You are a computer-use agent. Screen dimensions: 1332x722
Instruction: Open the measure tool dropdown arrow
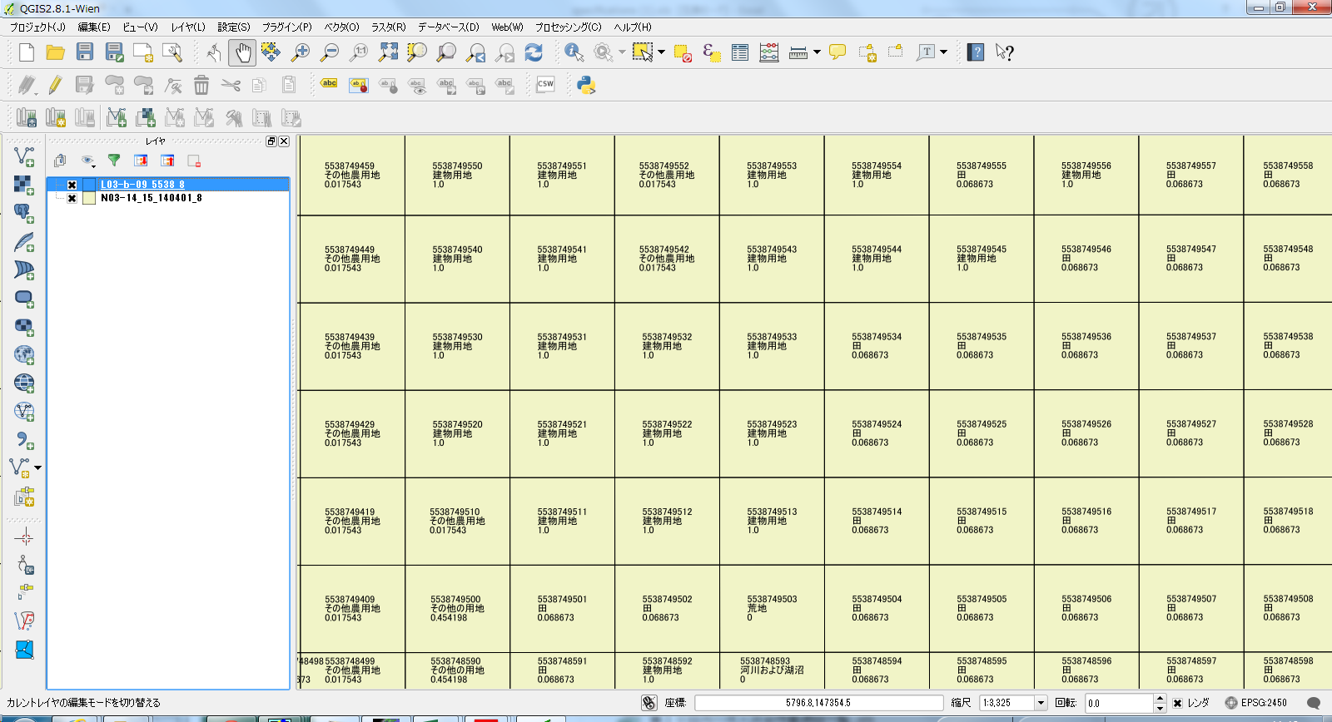[x=817, y=52]
